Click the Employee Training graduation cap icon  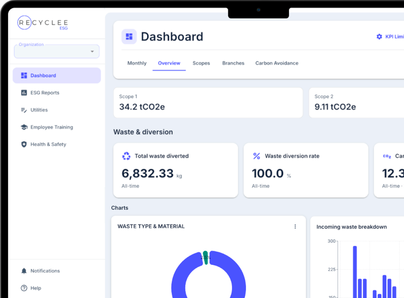24,127
